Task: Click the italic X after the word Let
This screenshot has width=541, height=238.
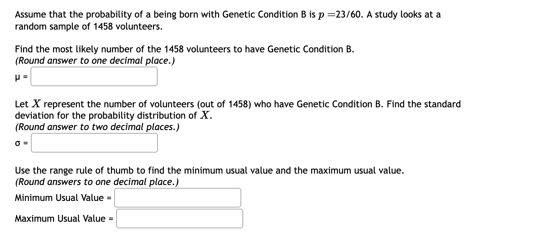Action: 36,104
